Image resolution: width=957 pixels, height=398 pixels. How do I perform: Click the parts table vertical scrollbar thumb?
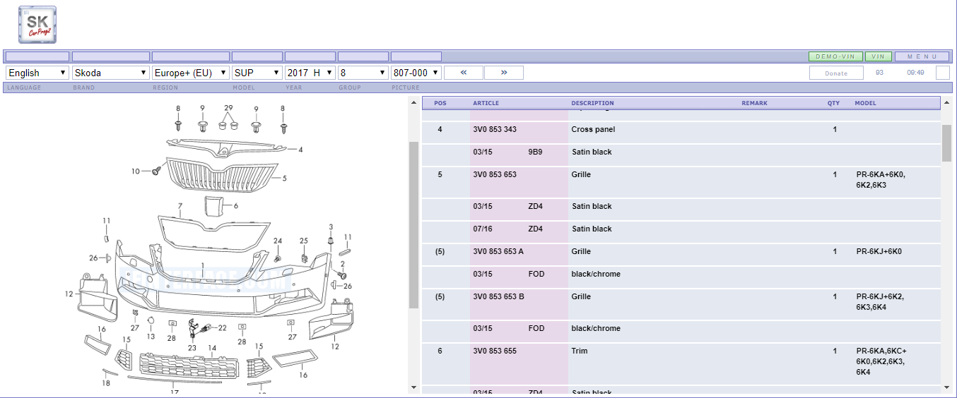(947, 143)
